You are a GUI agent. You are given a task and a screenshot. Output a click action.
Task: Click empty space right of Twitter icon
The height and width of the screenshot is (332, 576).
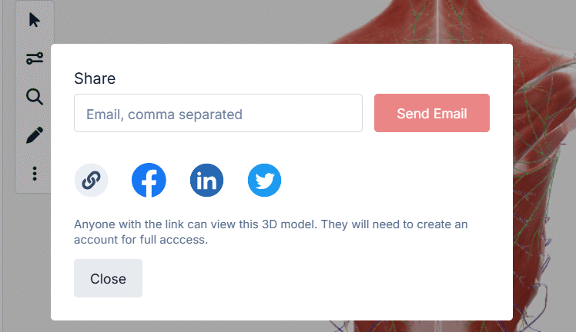click(x=385, y=181)
